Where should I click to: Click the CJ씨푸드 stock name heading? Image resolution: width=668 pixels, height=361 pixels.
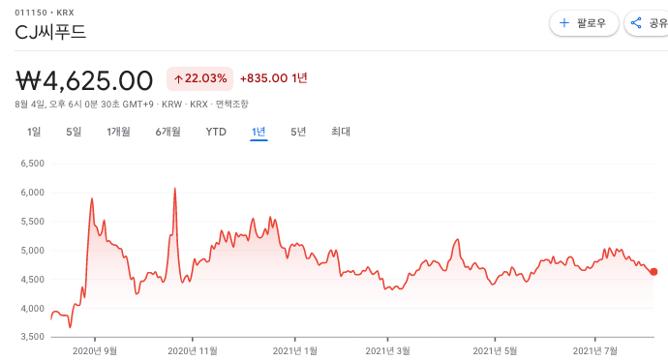[50, 32]
